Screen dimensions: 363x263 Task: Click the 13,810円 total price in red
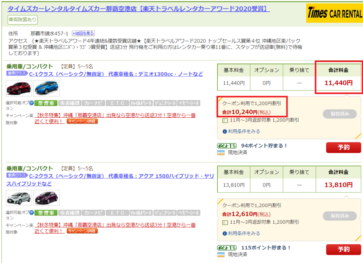tap(339, 185)
